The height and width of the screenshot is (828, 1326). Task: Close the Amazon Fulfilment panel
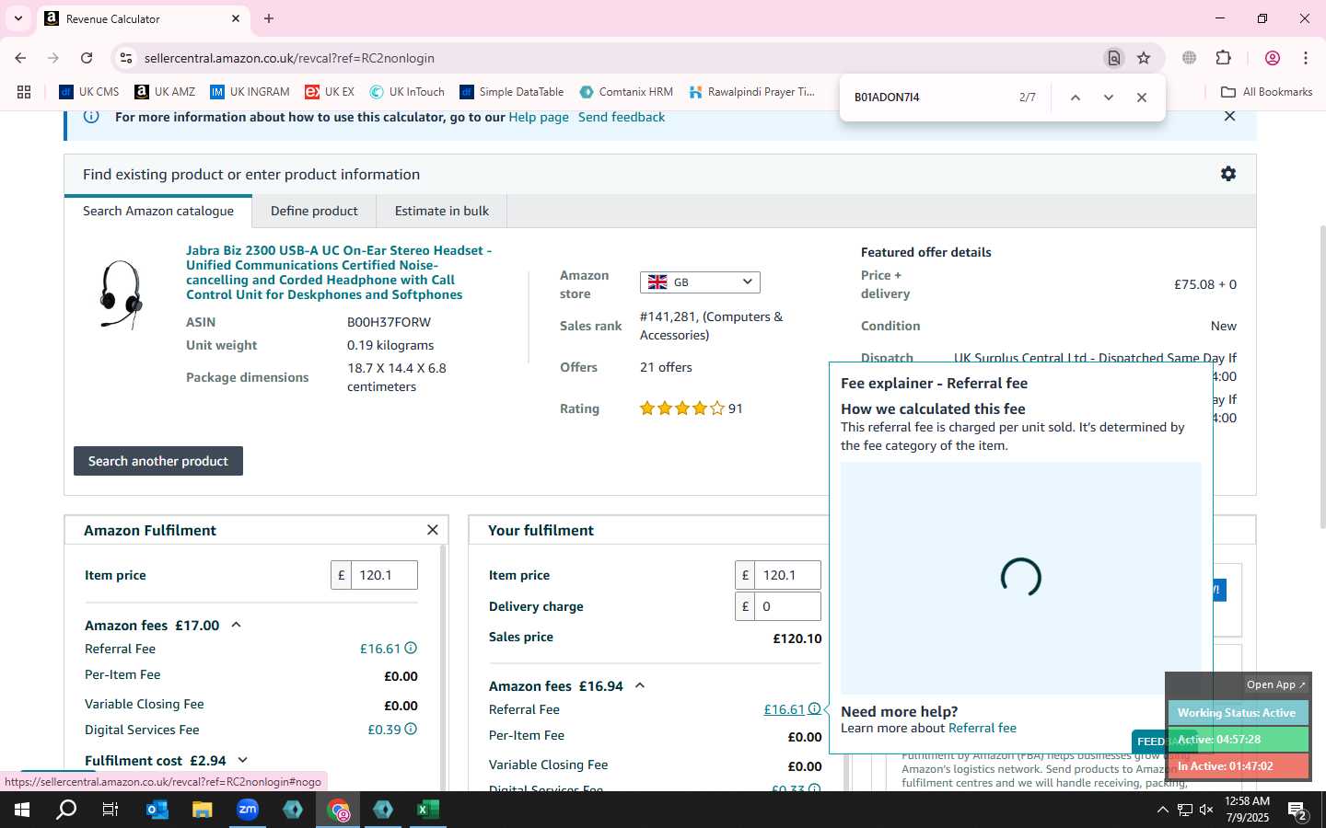pos(433,530)
